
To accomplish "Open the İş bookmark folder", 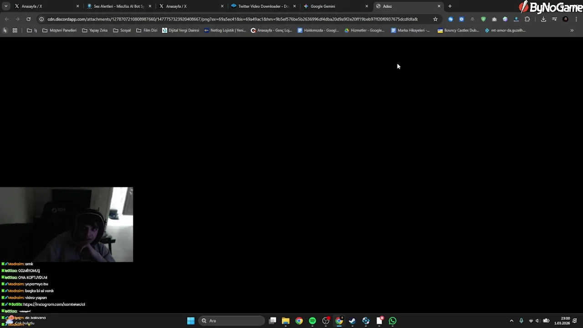I will pyautogui.click(x=32, y=31).
